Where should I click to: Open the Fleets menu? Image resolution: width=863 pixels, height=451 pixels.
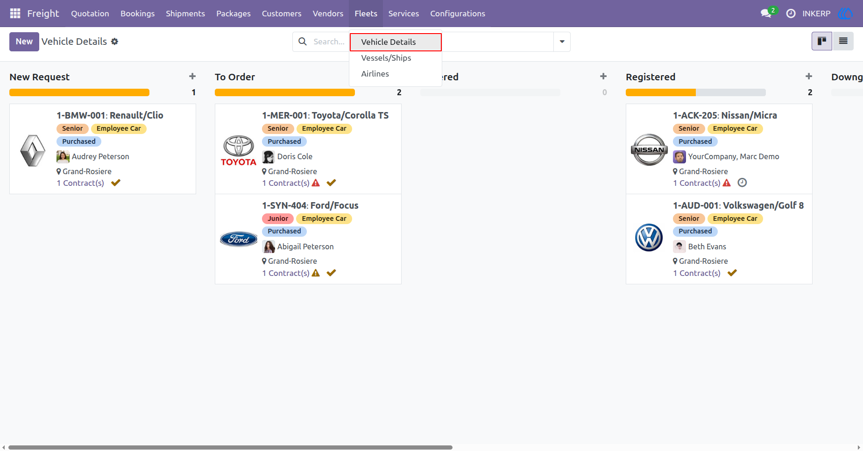point(366,14)
